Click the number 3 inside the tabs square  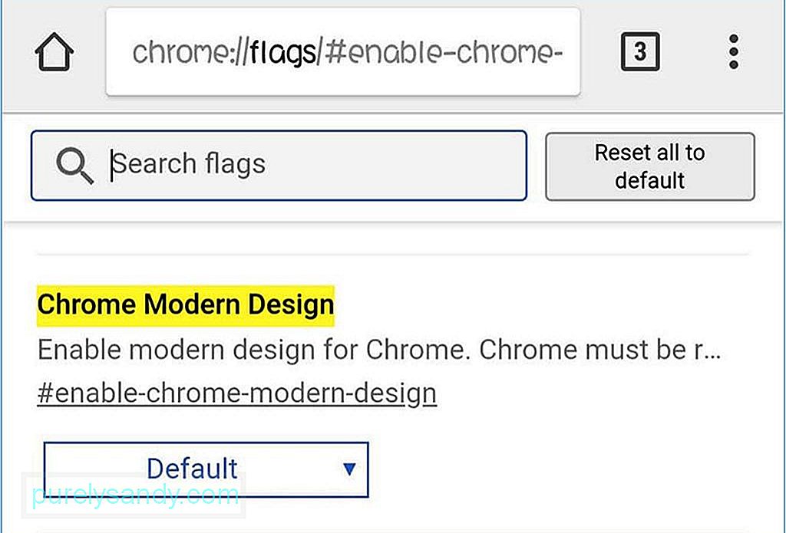pyautogui.click(x=640, y=51)
